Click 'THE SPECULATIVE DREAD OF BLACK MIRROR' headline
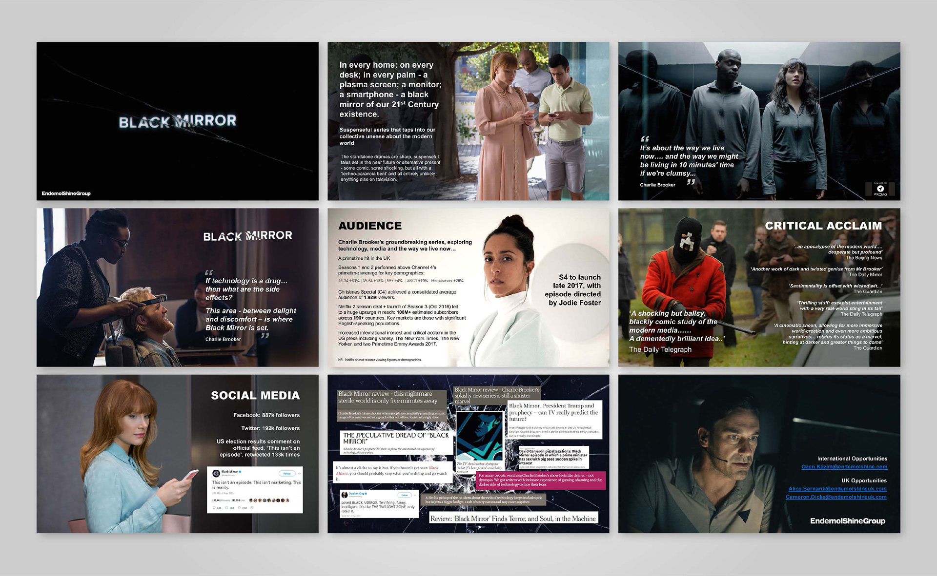937x576 pixels. click(x=396, y=438)
